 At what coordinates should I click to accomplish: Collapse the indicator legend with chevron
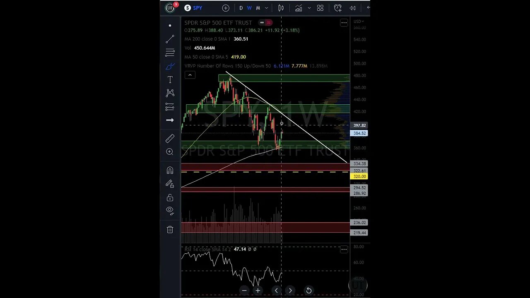click(x=190, y=75)
